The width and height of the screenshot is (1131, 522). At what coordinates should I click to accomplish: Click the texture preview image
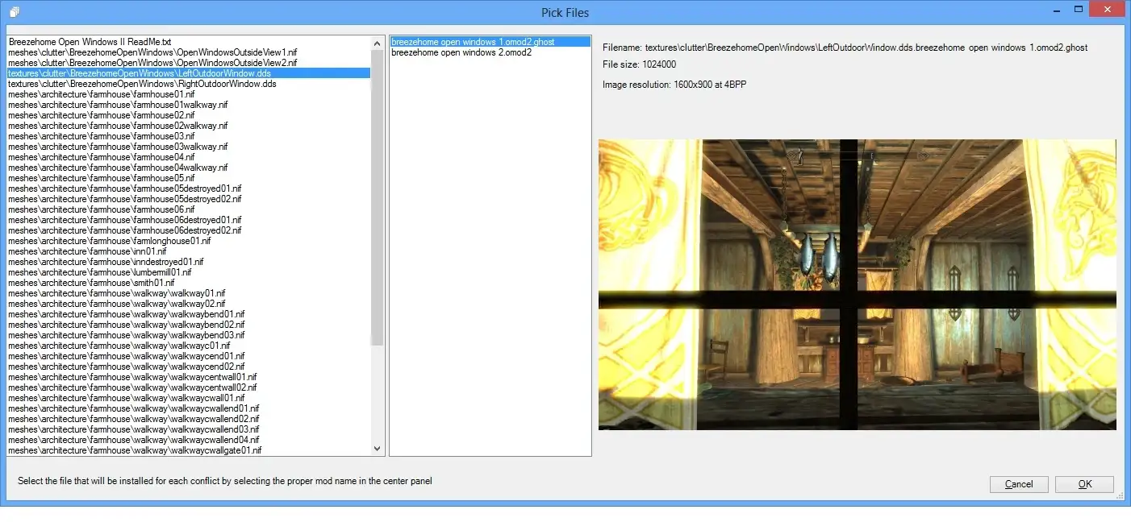coord(857,284)
